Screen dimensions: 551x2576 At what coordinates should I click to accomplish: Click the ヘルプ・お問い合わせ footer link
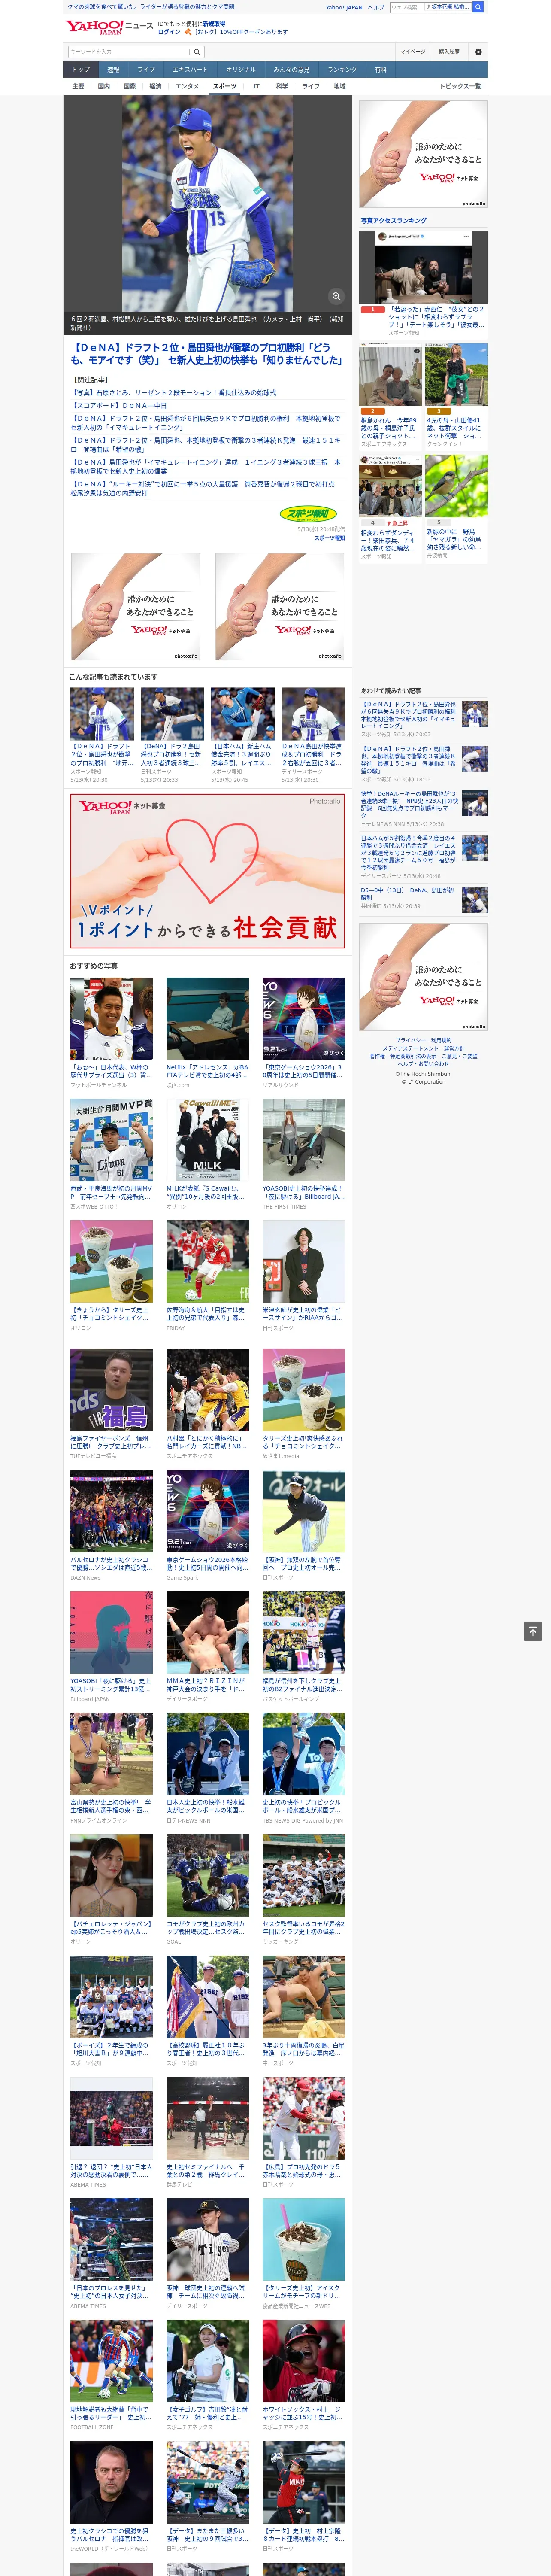424,1064
